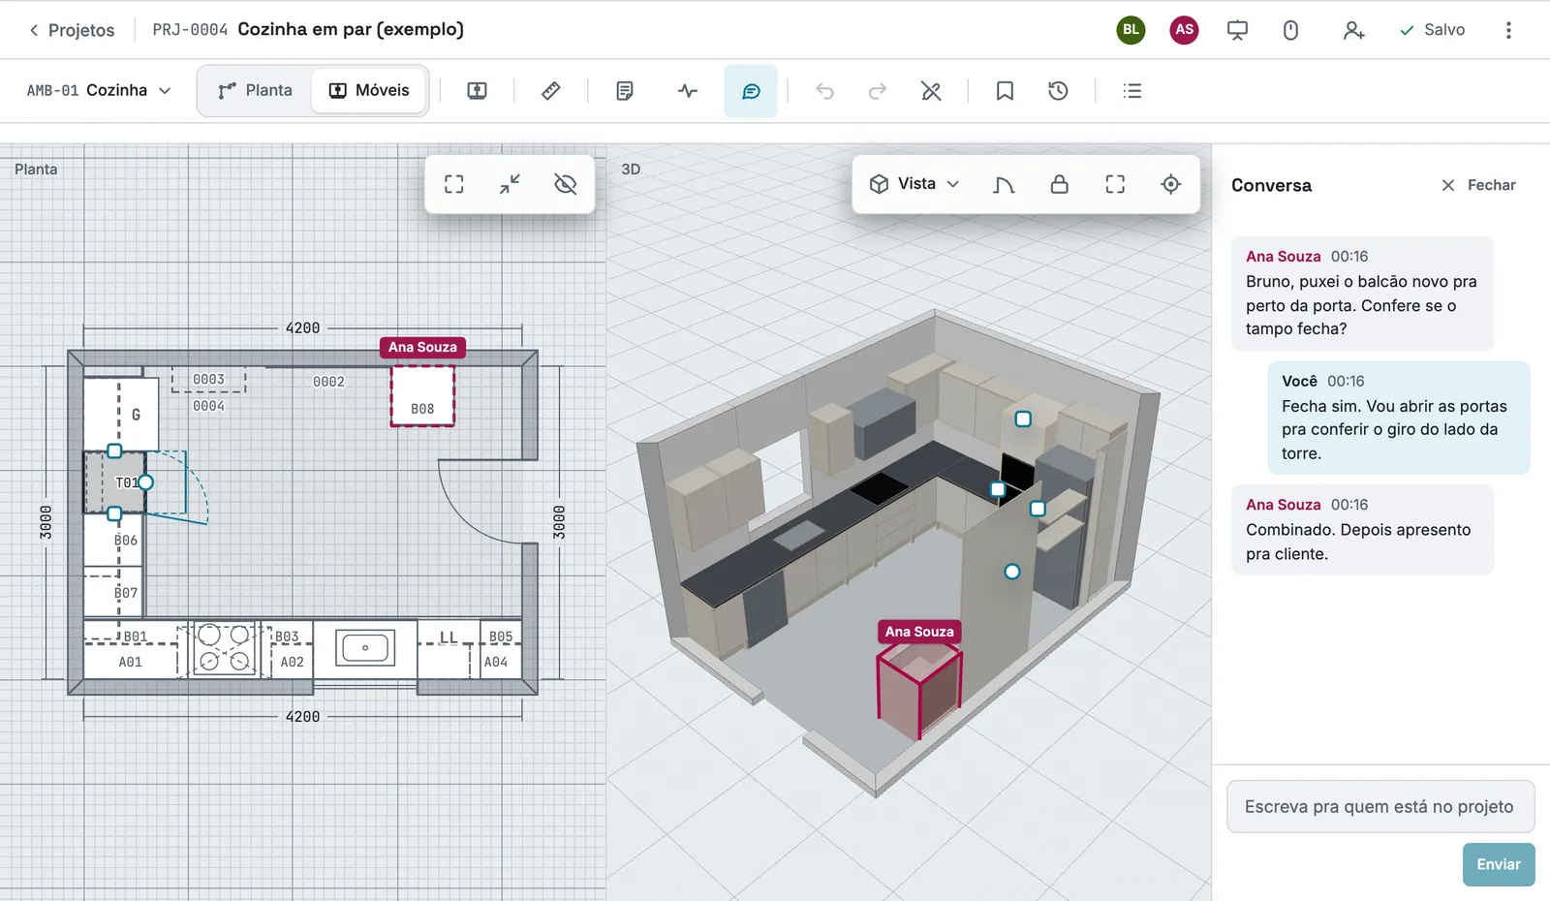
Task: Fit 3D view to frame
Action: click(1115, 184)
